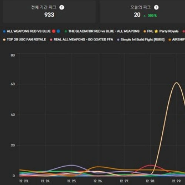Click the help icon beside 오늘의 피크

[156, 7]
